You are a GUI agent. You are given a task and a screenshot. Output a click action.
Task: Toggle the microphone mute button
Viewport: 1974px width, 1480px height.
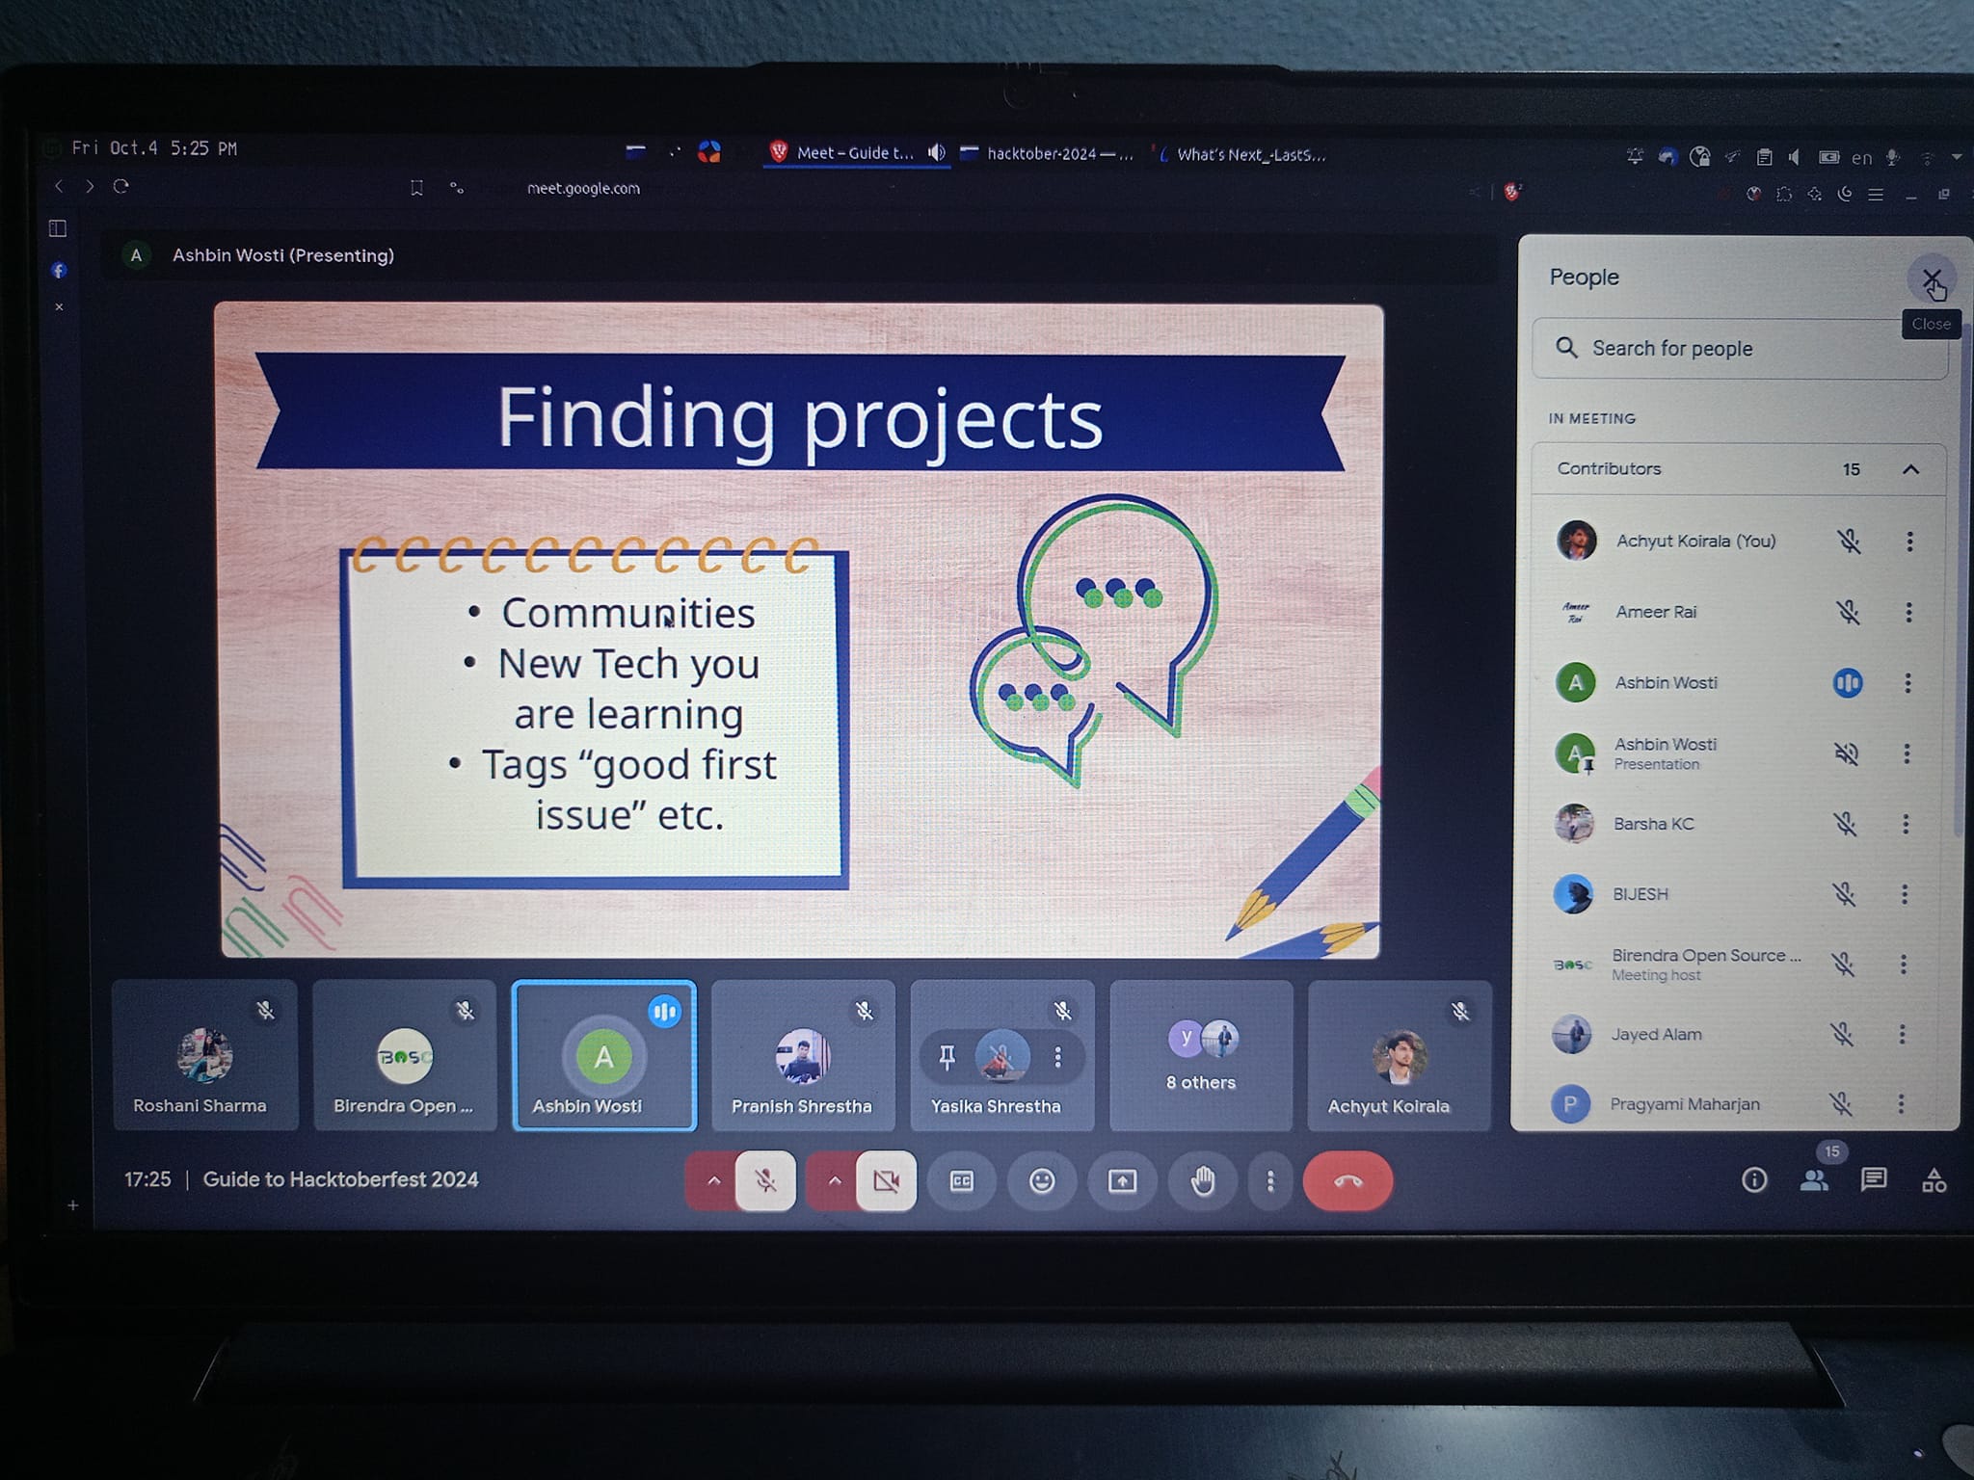[x=766, y=1180]
